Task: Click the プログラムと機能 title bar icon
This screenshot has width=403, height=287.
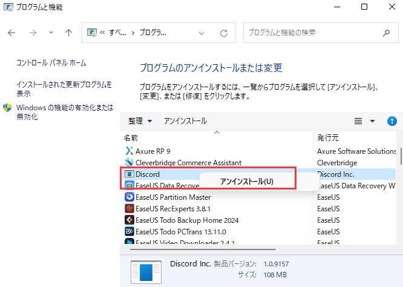Action: 8,7
